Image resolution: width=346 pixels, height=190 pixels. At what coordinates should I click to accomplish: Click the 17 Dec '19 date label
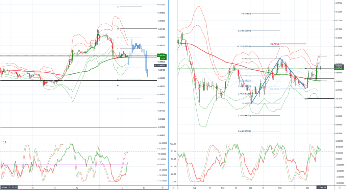pos(321,187)
